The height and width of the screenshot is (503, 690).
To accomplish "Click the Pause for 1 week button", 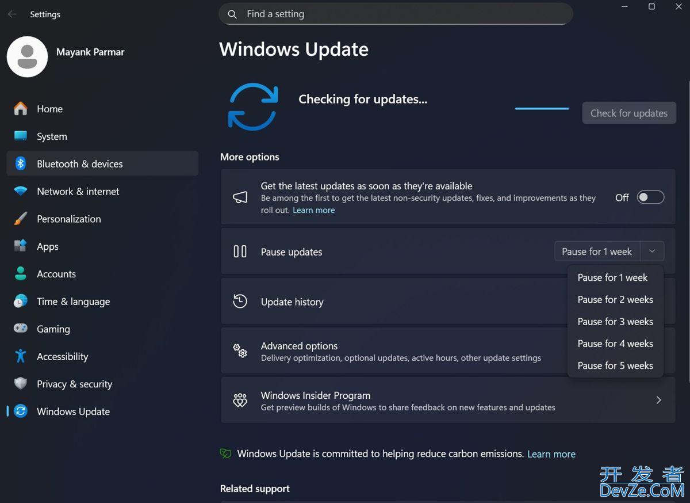I will click(597, 251).
